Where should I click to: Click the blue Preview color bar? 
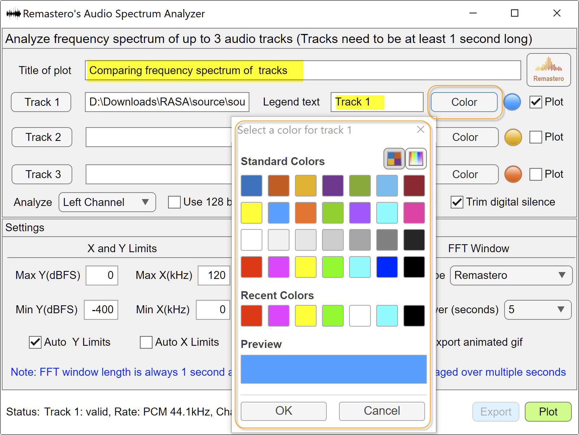(334, 369)
